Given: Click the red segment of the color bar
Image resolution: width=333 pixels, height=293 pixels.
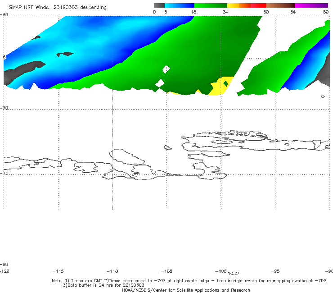Looking at the screenshot, I should [x=258, y=5].
